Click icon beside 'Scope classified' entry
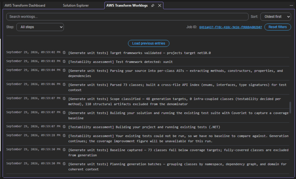 [x=64, y=98]
